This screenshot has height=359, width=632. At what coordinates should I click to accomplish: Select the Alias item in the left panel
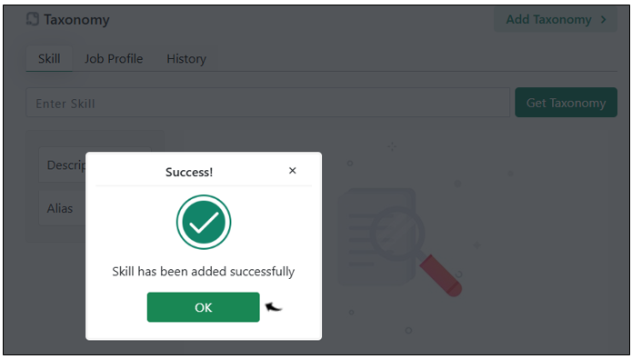pyautogui.click(x=63, y=208)
